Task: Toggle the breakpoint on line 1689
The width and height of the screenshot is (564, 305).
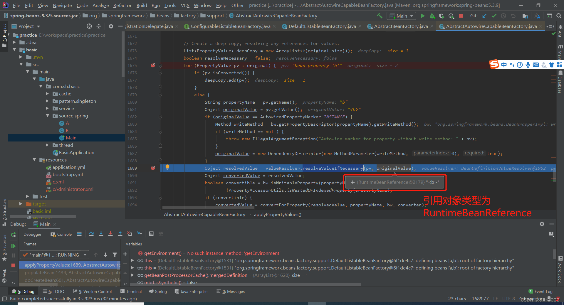Action: coord(153,168)
